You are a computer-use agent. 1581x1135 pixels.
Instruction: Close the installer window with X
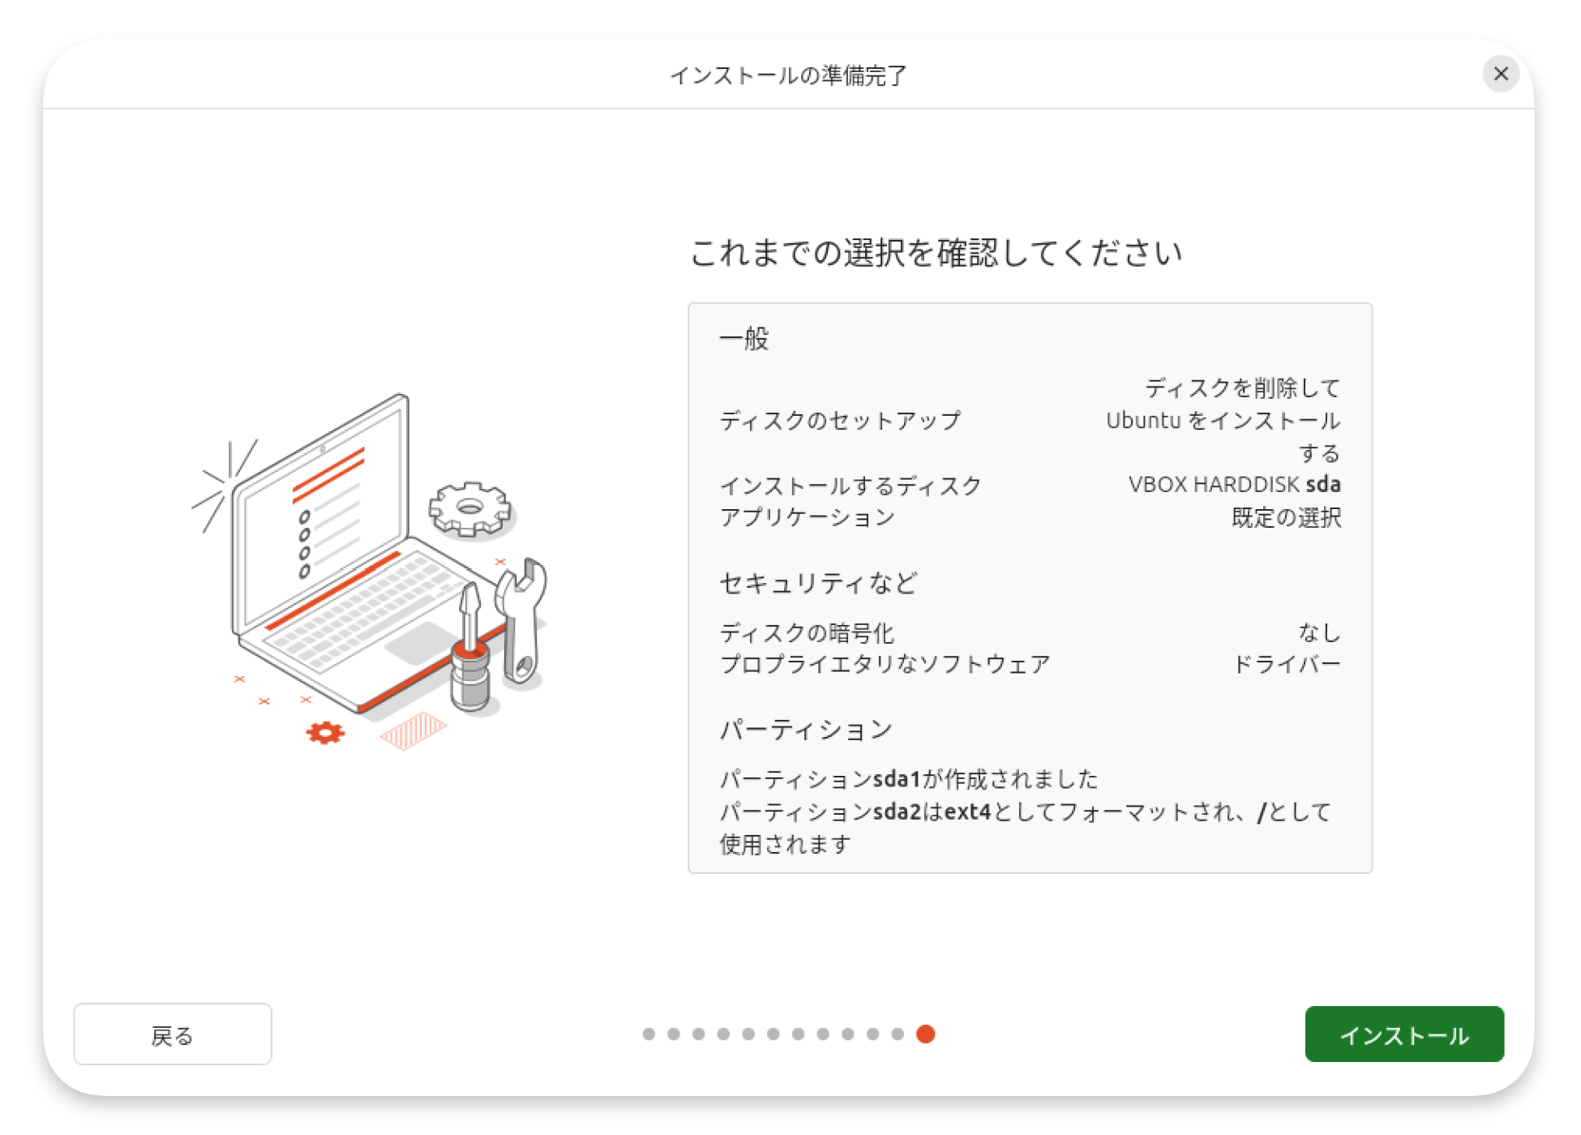coord(1500,74)
